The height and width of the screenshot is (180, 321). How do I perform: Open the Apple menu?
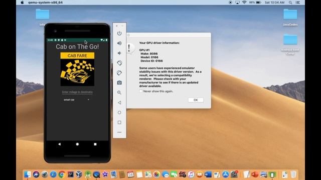[x=22, y=2]
